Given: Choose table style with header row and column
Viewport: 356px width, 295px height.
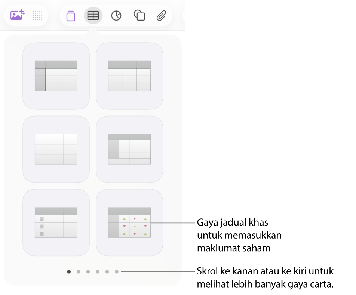Looking at the screenshot, I should click(x=56, y=76).
